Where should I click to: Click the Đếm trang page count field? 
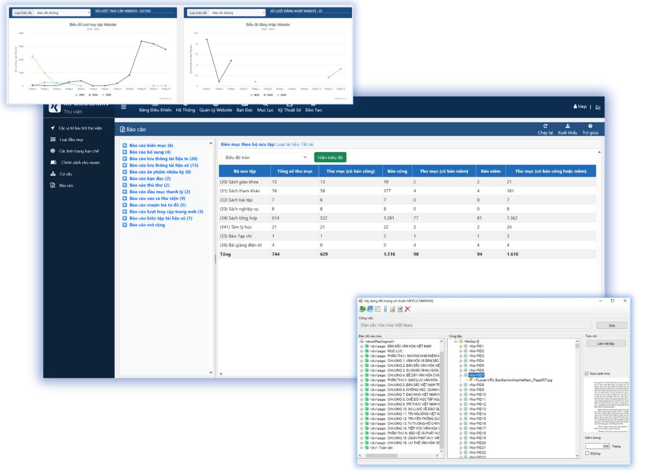click(597, 446)
